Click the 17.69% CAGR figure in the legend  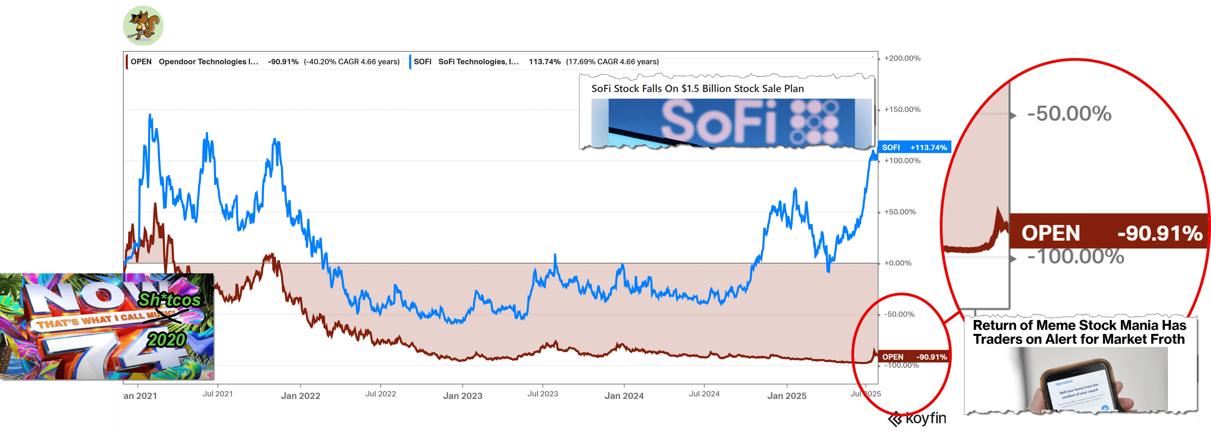[612, 62]
